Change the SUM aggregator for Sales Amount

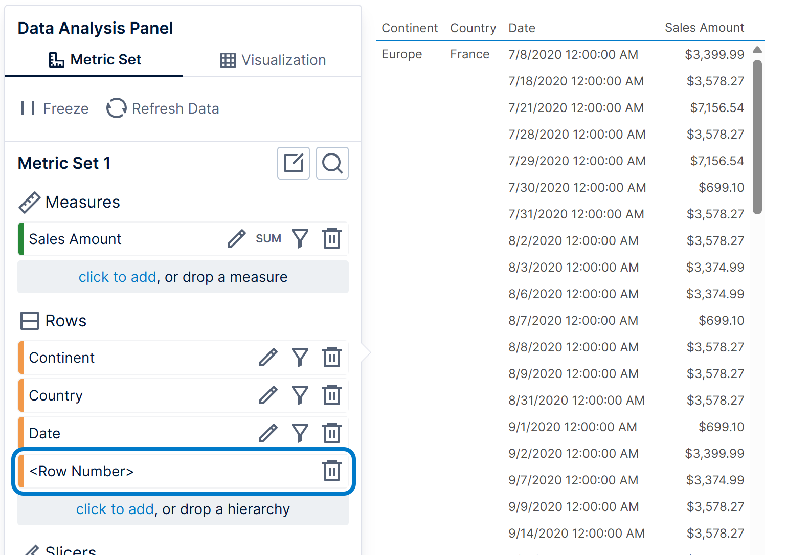tap(268, 239)
